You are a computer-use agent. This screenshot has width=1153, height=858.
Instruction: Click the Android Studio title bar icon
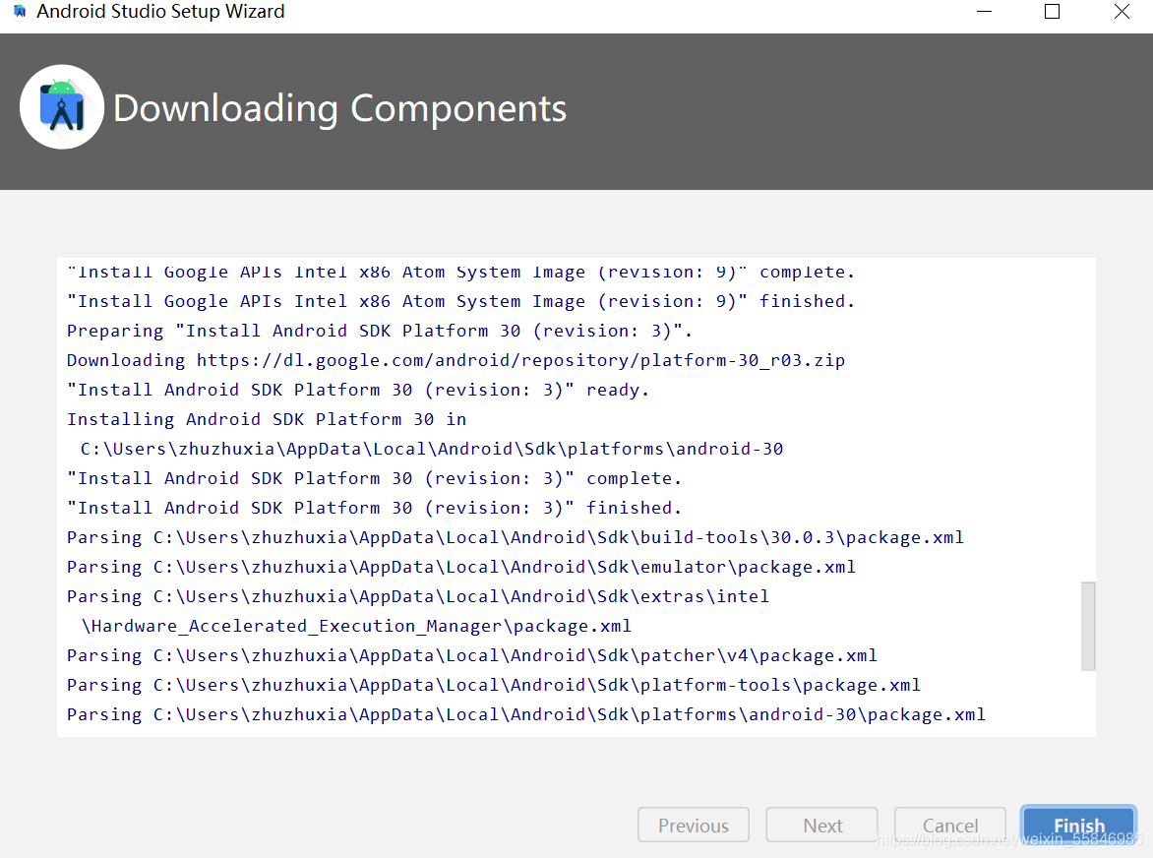click(x=20, y=11)
